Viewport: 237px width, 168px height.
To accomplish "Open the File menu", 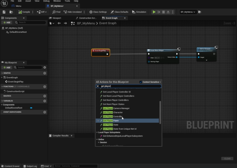I will 12,1.
